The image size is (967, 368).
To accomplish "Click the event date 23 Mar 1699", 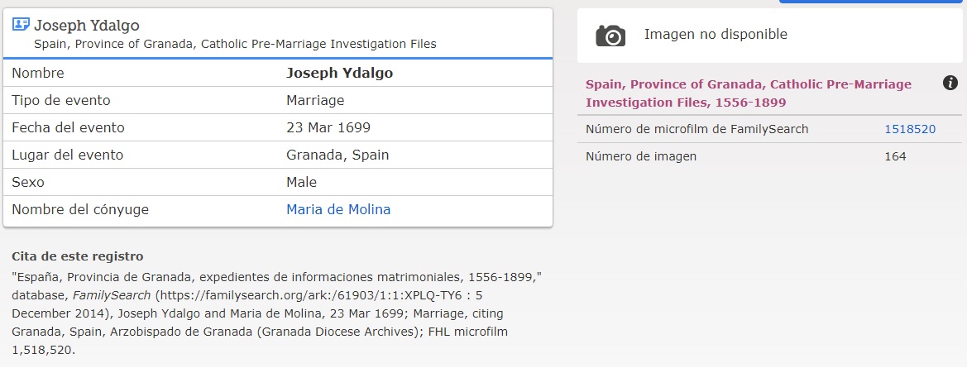I will 328,127.
